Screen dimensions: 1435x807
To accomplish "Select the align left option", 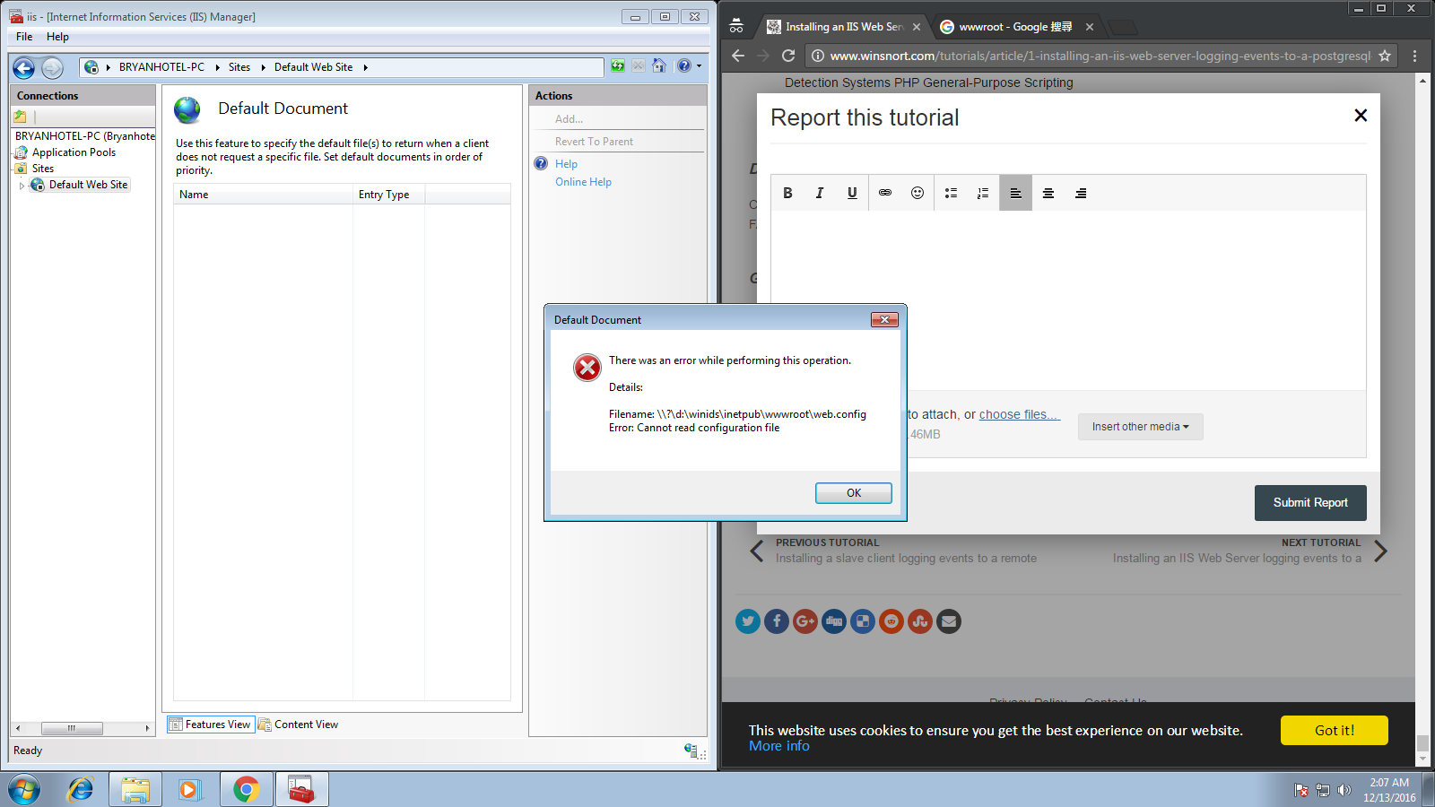I will (1015, 193).
